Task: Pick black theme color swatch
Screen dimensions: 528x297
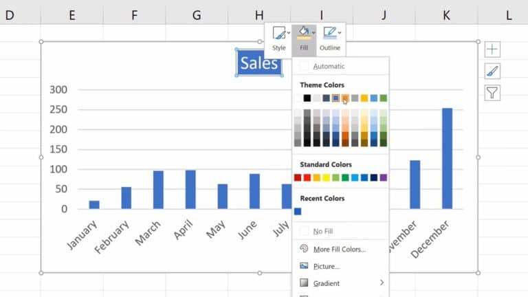Action: coord(307,98)
